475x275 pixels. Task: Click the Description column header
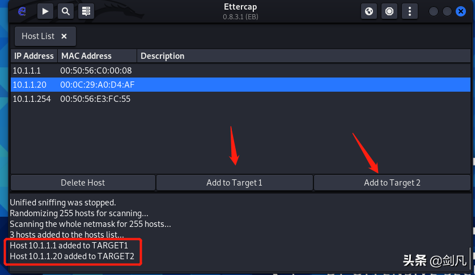point(304,56)
